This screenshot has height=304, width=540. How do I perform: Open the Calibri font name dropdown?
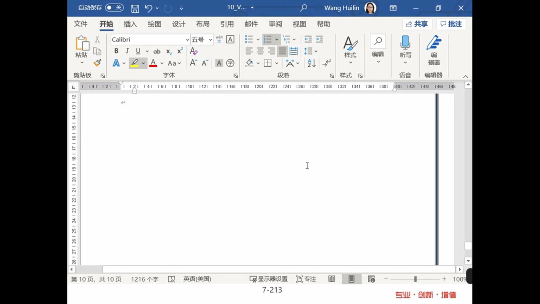[x=187, y=40]
